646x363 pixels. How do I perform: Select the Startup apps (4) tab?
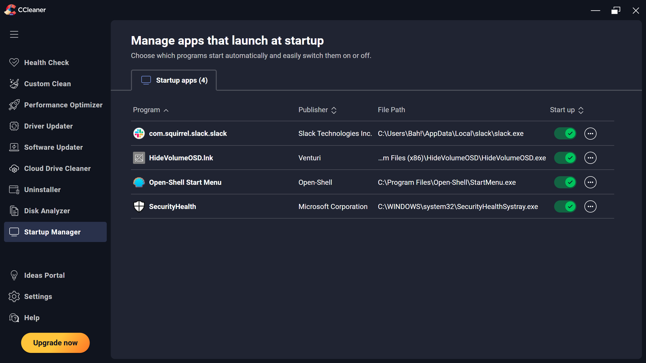pos(174,80)
